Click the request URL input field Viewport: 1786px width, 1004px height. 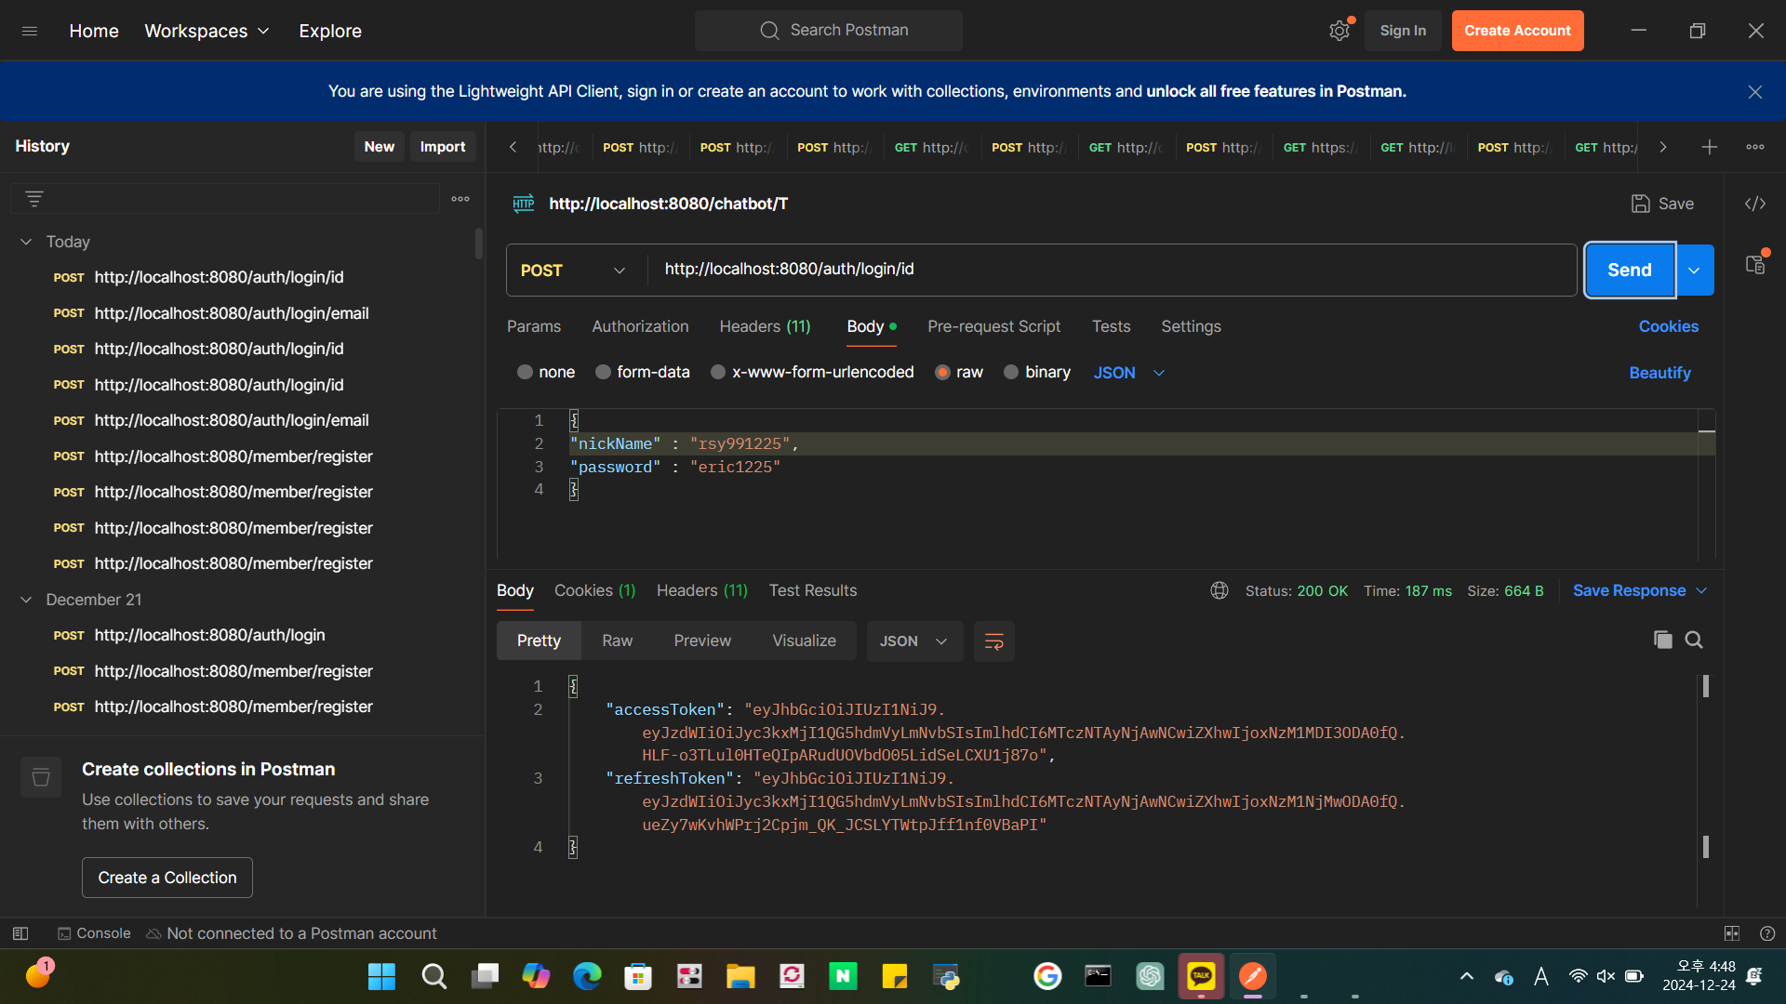click(x=1112, y=271)
